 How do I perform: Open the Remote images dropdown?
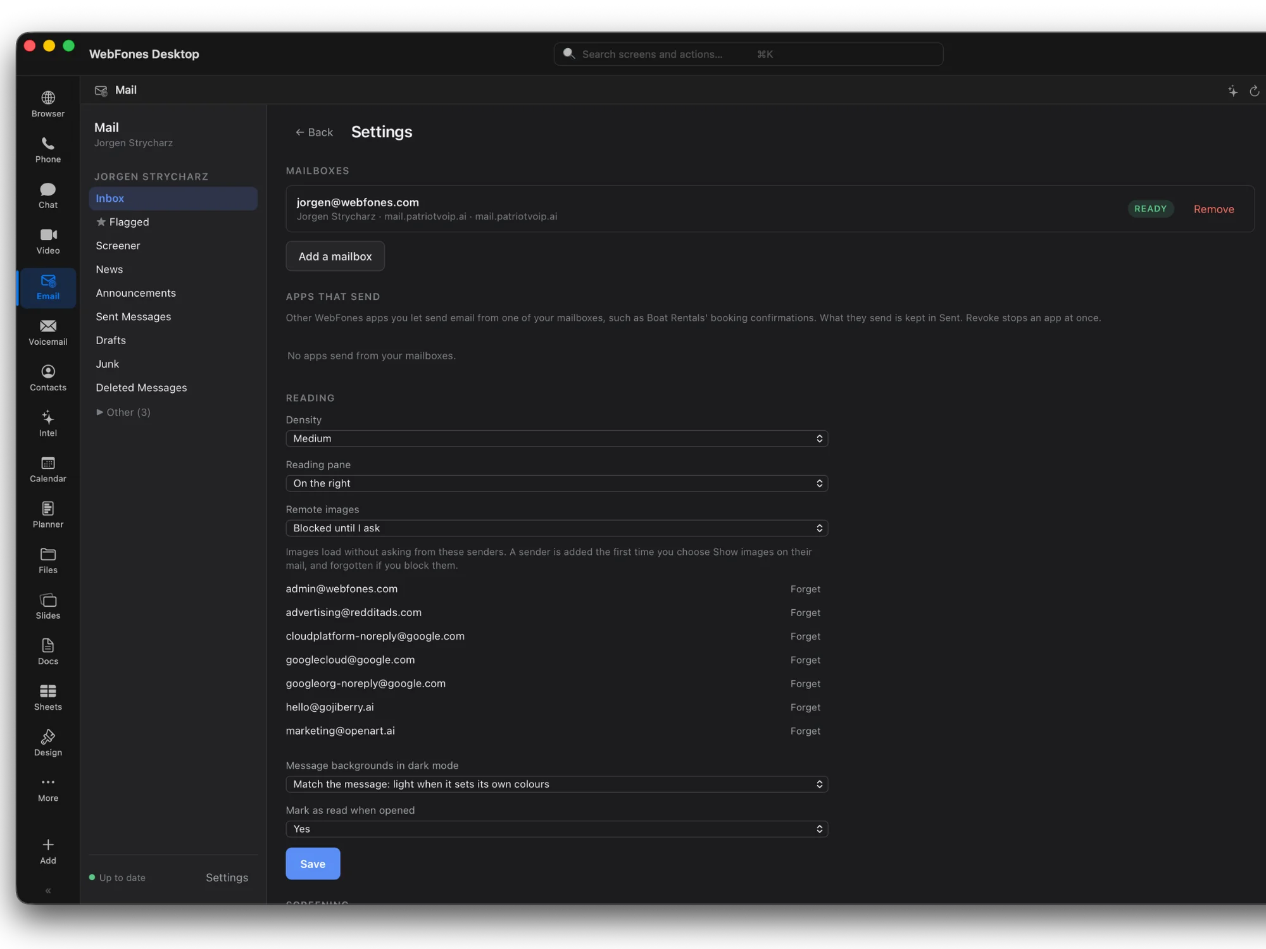pos(557,528)
